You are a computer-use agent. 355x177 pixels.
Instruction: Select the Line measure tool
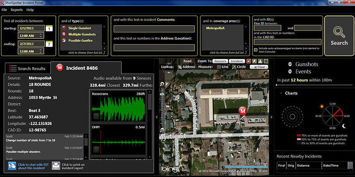(x=223, y=67)
